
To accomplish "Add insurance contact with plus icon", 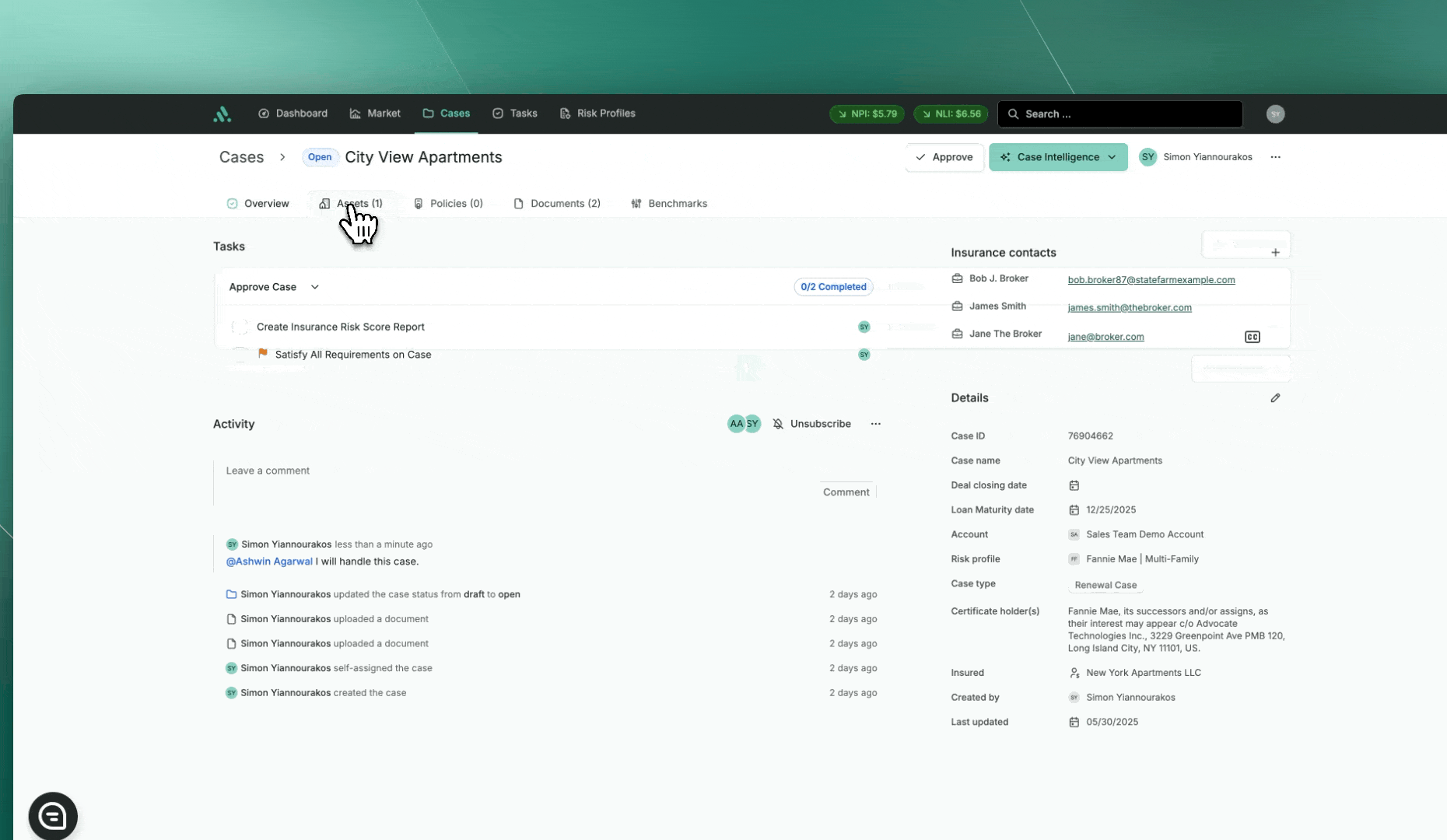I will point(1275,253).
